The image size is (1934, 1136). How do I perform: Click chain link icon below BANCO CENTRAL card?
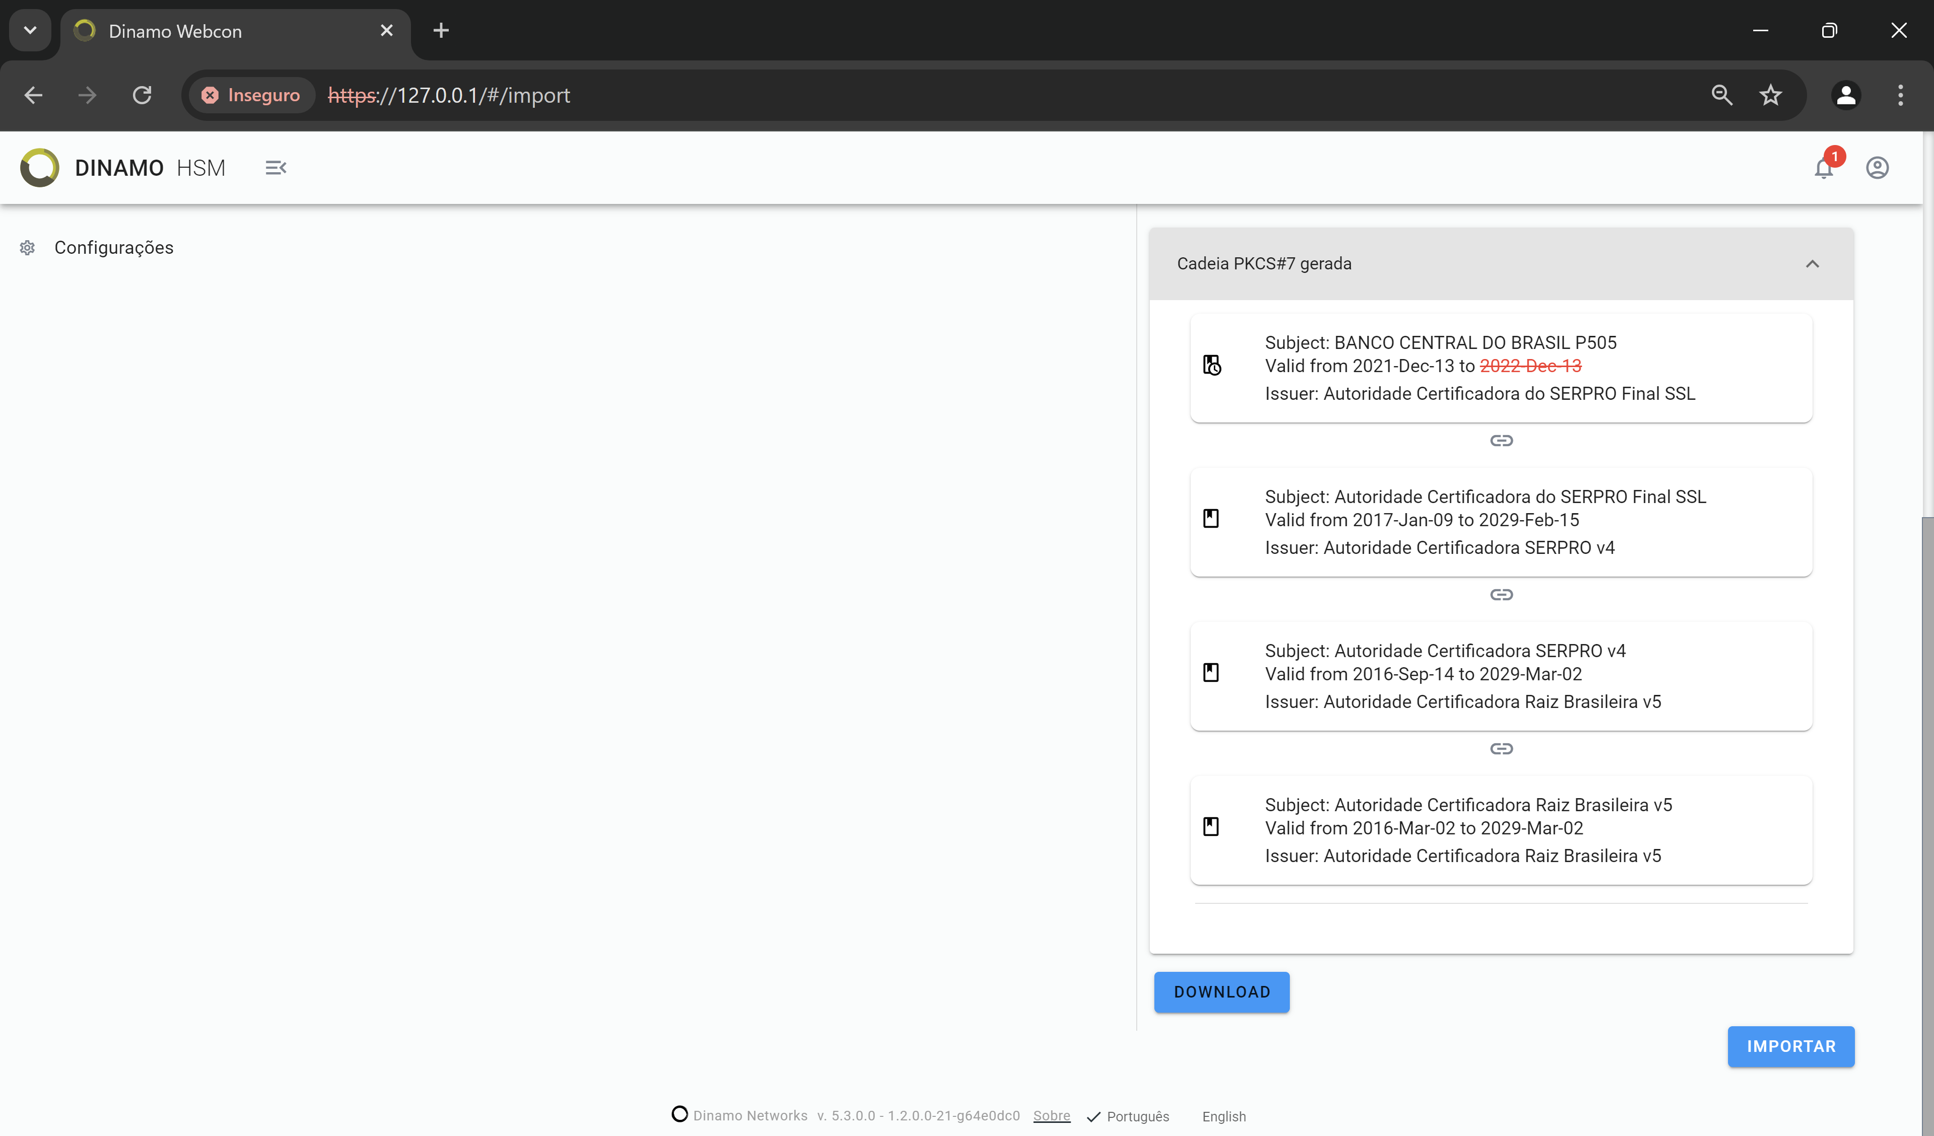[x=1501, y=441]
